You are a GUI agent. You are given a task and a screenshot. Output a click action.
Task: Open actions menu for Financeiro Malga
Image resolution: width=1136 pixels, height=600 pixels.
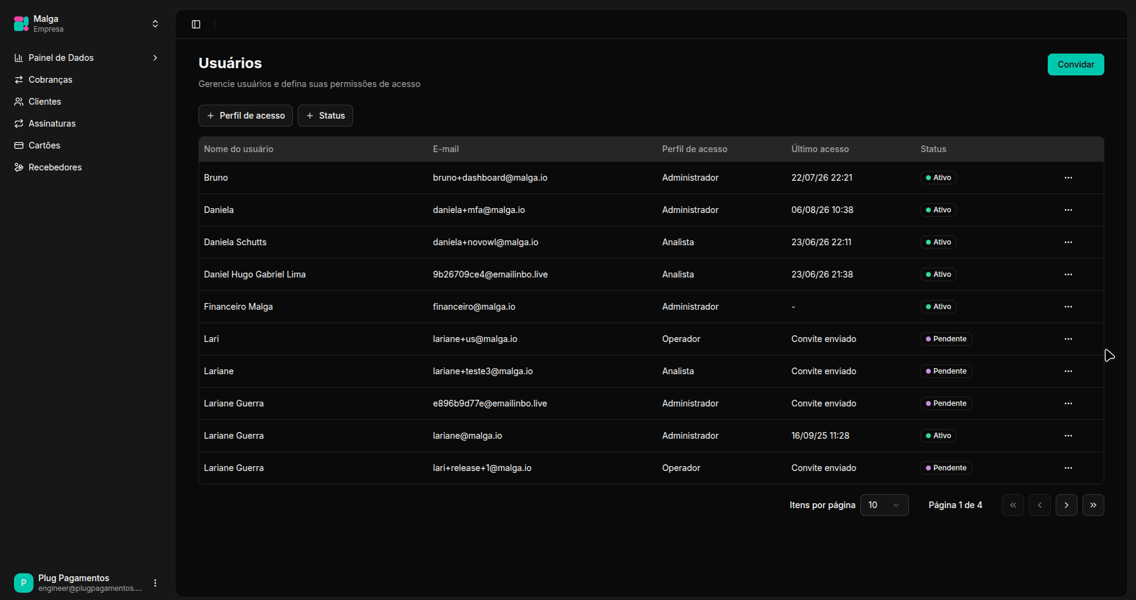[1068, 307]
